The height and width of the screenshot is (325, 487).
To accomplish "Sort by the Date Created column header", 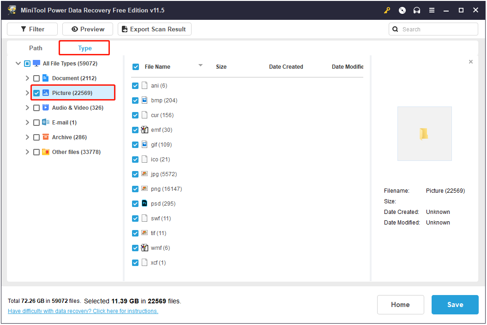I will point(286,67).
